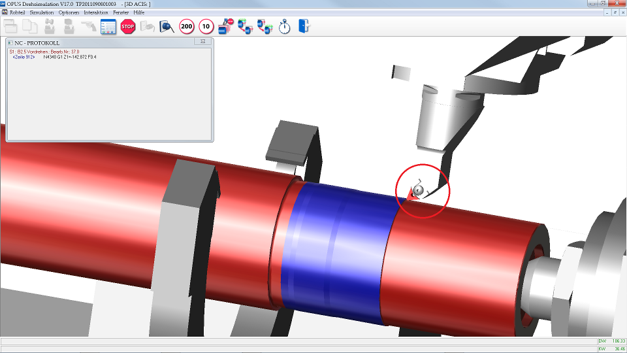Click the greyed revolver icon
The image size is (627, 353).
tap(89, 26)
